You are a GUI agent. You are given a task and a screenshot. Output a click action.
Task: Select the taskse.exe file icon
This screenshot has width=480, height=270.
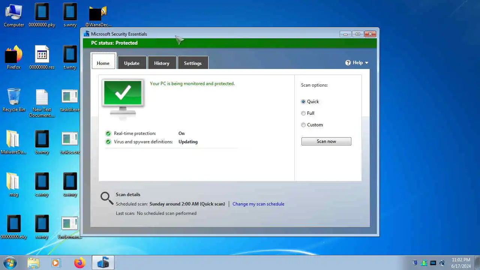pos(70,142)
